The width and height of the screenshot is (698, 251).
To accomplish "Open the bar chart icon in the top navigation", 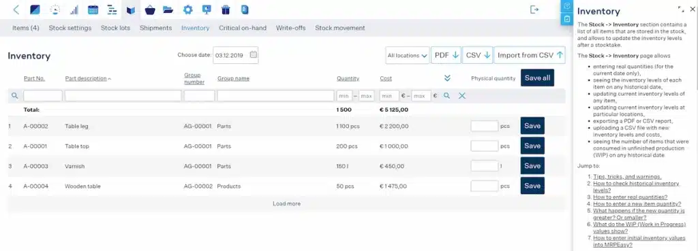I will click(x=74, y=10).
